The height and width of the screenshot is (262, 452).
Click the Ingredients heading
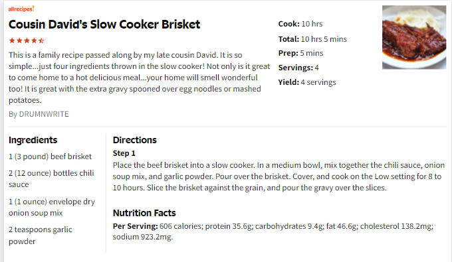tap(33, 140)
